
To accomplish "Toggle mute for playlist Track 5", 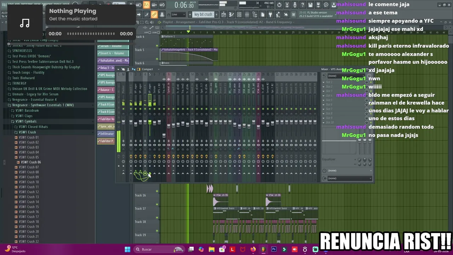I will click(157, 59).
